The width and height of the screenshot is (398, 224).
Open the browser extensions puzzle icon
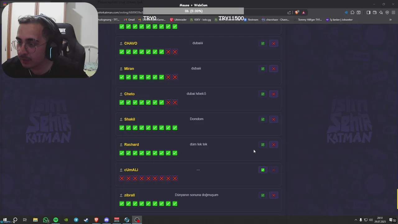pos(352,12)
